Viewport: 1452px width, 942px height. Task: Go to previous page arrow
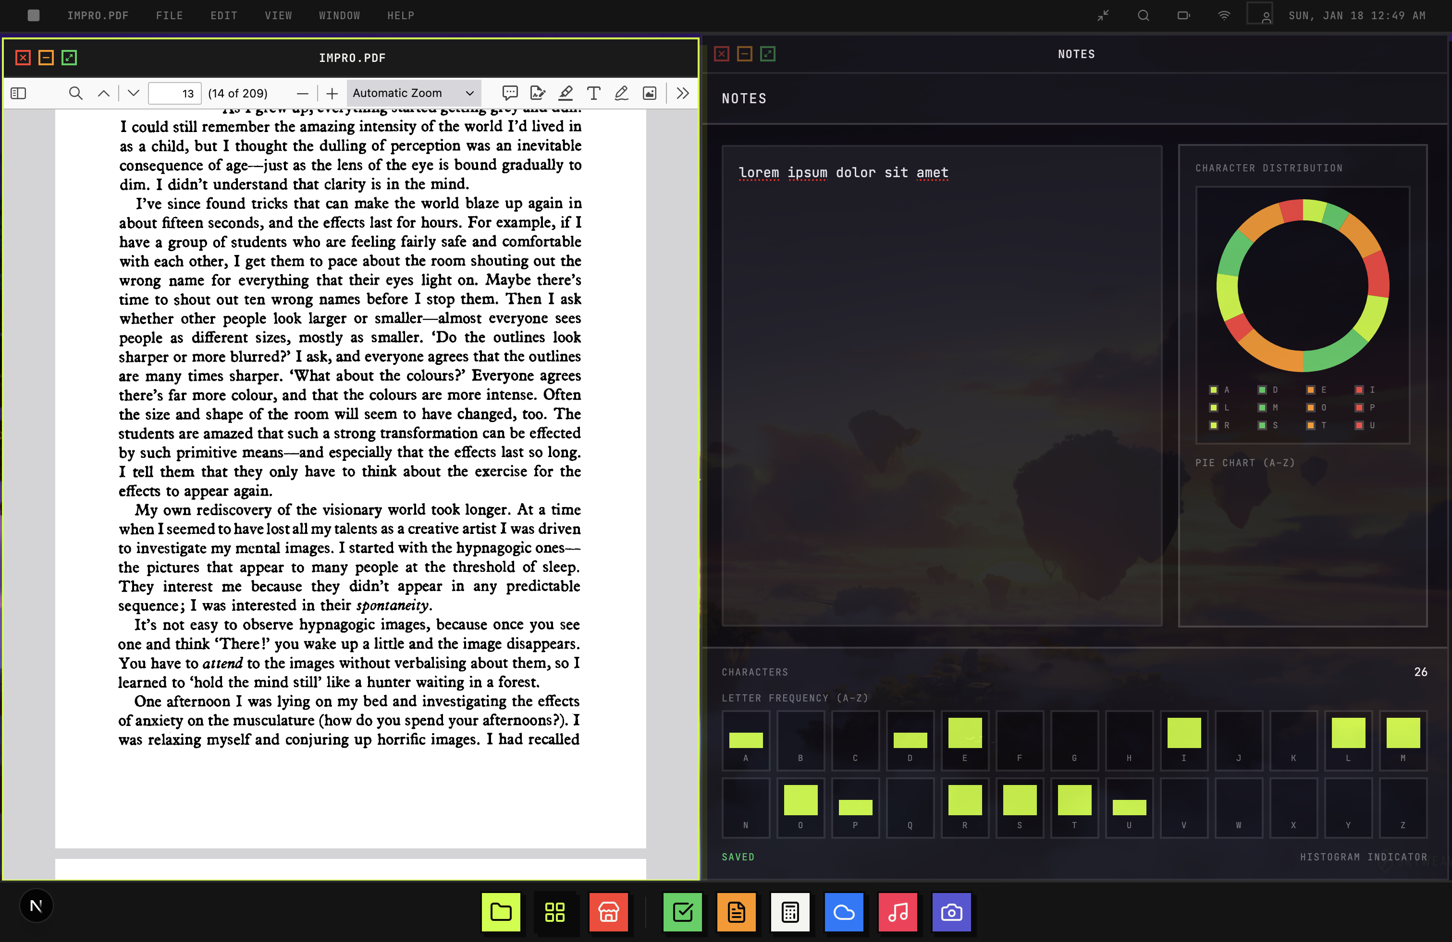(104, 93)
